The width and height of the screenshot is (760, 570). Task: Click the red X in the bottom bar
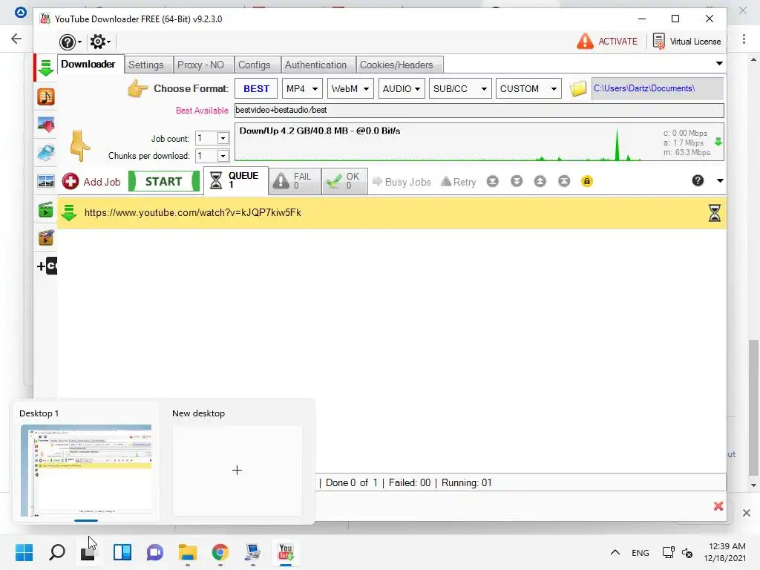(718, 506)
